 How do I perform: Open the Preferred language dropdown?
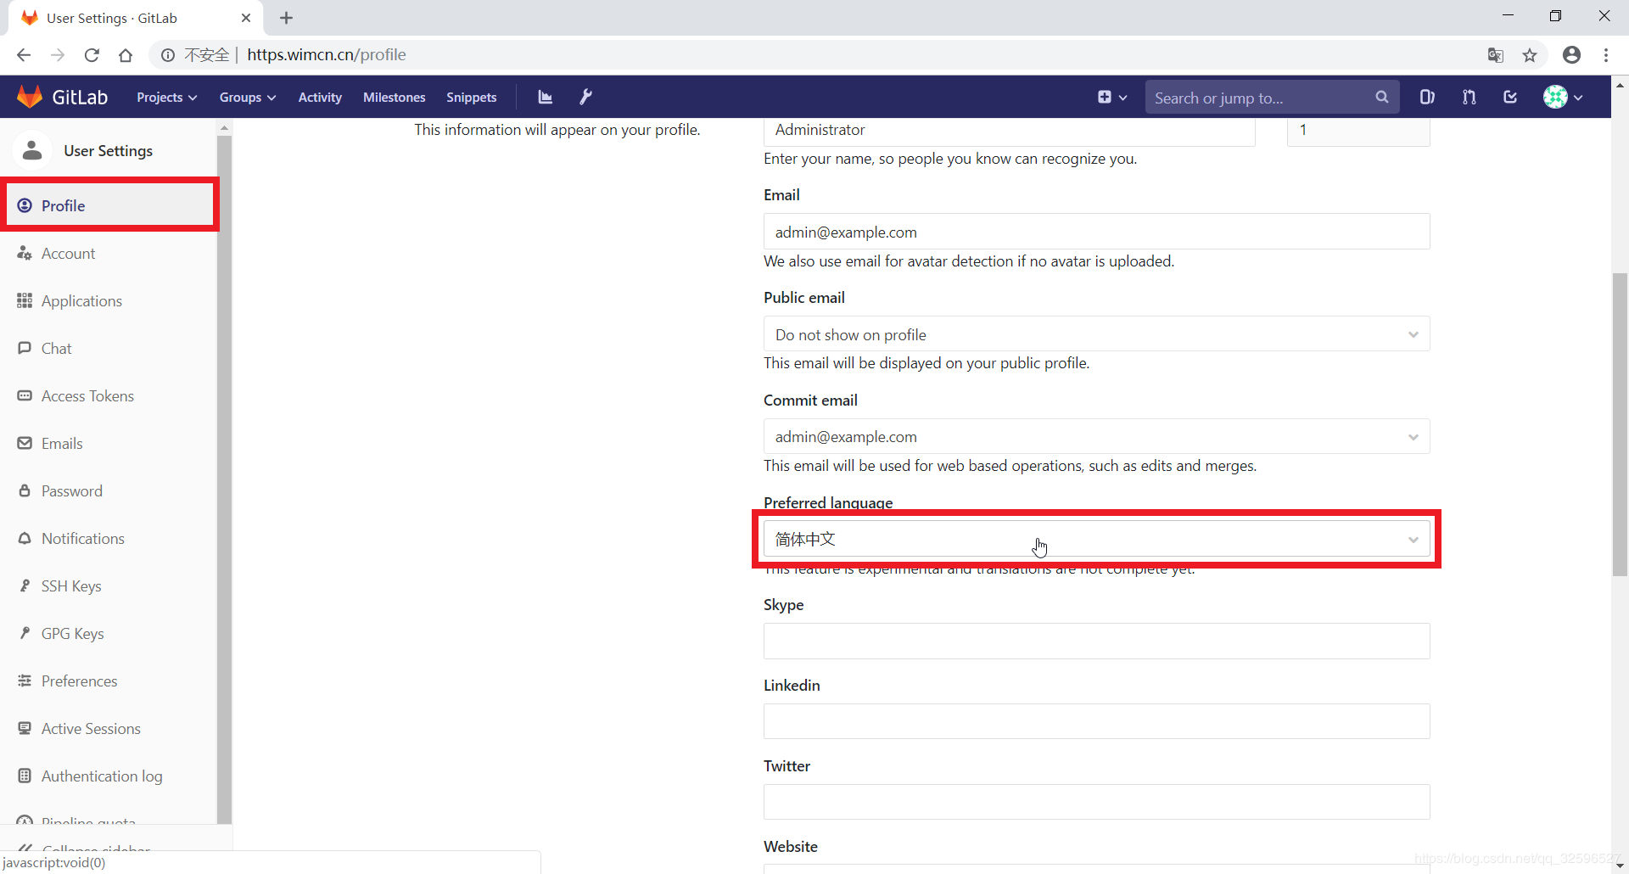[x=1096, y=540]
